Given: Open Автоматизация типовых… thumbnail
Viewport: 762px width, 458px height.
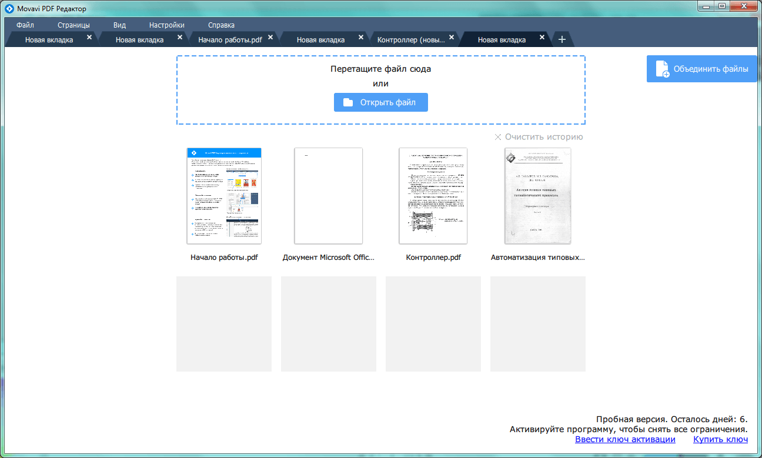Looking at the screenshot, I should coord(538,196).
